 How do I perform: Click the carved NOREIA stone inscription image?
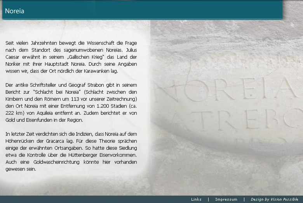pyautogui.click(x=226, y=107)
